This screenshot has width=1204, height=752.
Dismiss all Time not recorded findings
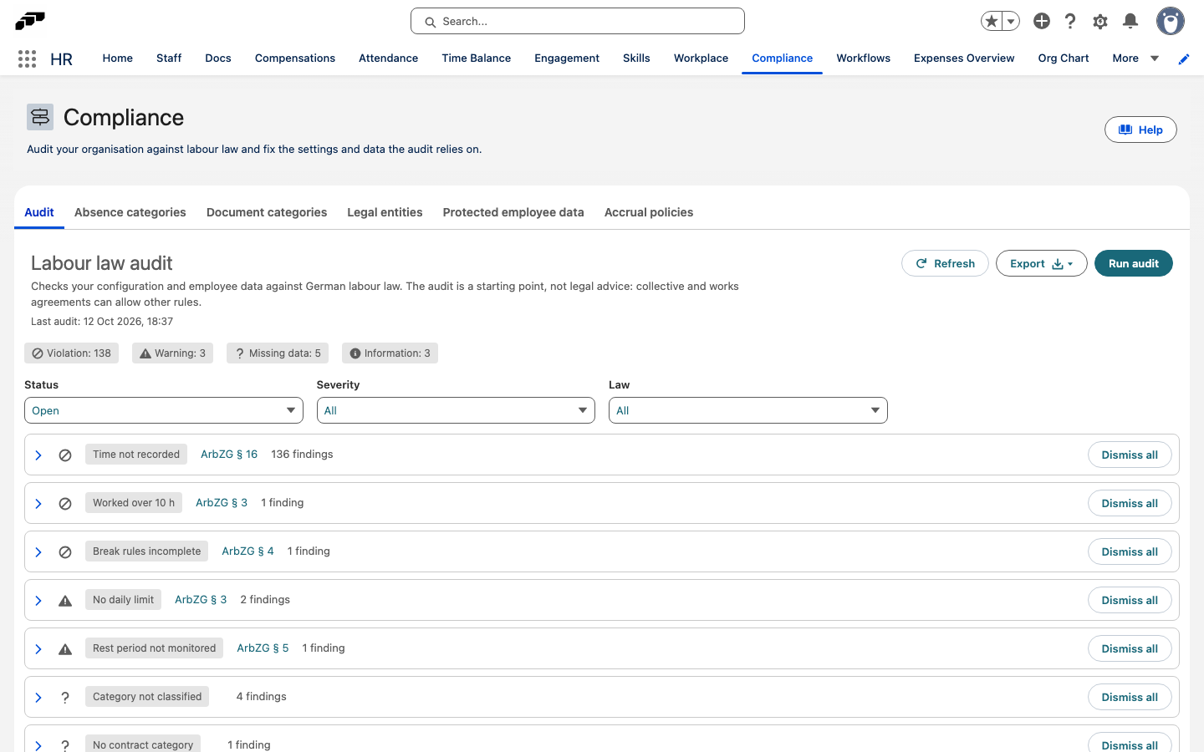click(x=1130, y=455)
